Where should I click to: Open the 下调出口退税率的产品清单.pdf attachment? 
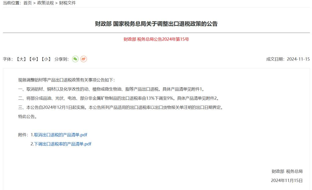pyautogui.click(x=63, y=144)
